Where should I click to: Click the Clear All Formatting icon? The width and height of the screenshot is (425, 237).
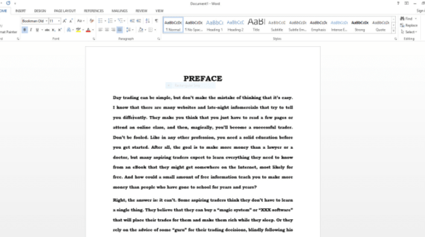click(x=92, y=21)
